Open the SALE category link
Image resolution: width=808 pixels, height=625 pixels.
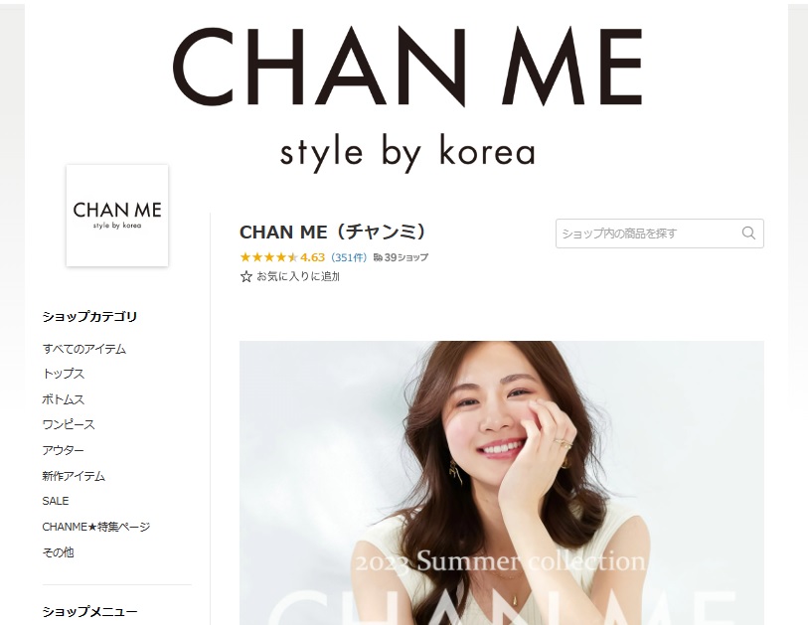pos(55,501)
